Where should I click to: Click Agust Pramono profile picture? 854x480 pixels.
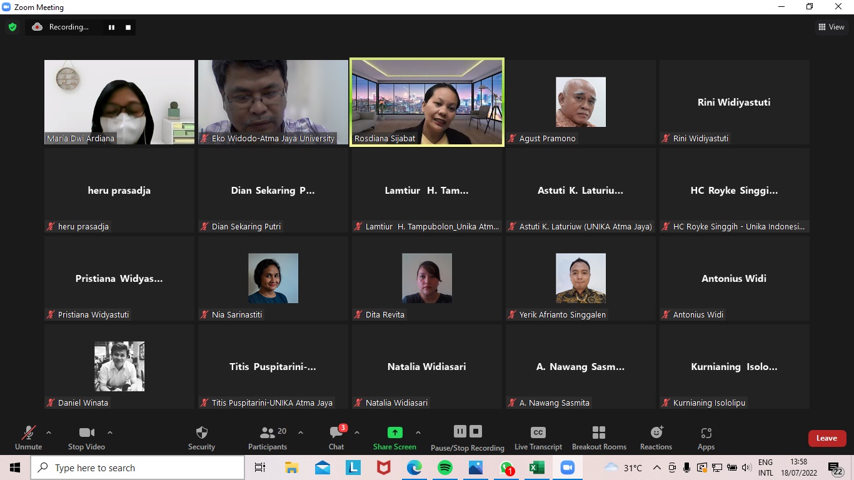click(581, 102)
